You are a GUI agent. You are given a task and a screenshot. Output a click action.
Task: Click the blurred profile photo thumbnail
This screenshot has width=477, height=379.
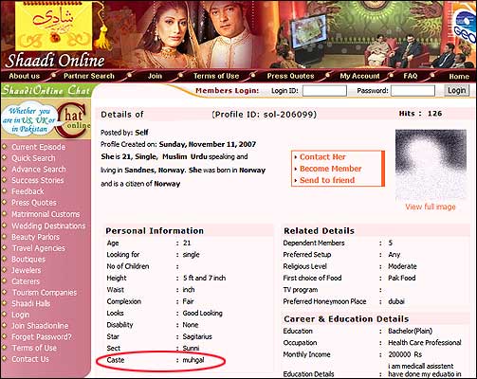pos(431,166)
